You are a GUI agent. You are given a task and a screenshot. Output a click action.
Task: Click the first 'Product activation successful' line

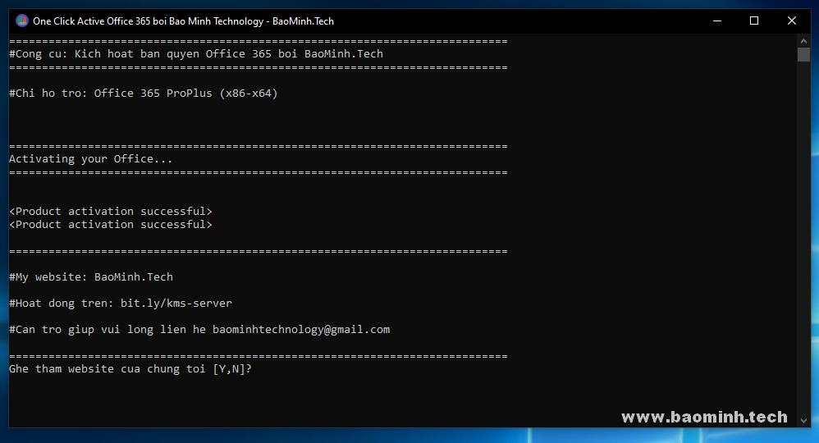tap(111, 211)
